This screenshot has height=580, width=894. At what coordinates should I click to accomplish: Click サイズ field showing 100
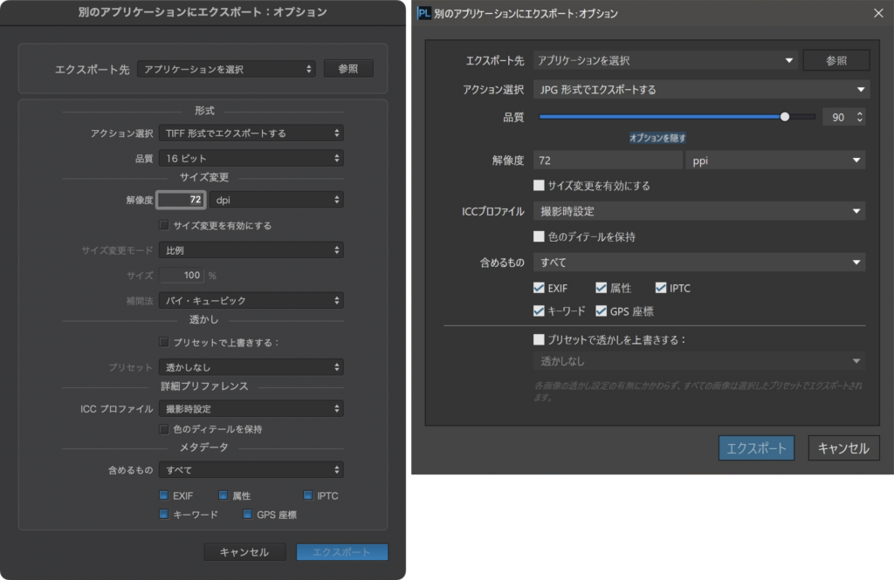coord(182,276)
